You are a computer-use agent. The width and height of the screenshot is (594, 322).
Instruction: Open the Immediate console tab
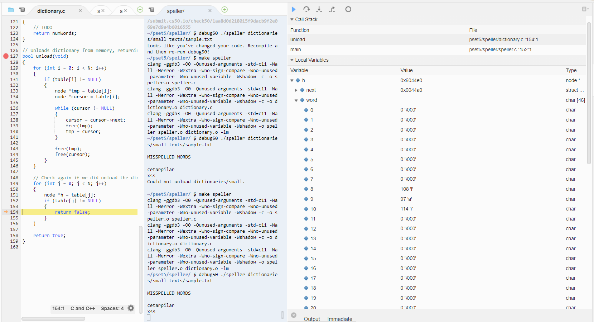pyautogui.click(x=340, y=319)
